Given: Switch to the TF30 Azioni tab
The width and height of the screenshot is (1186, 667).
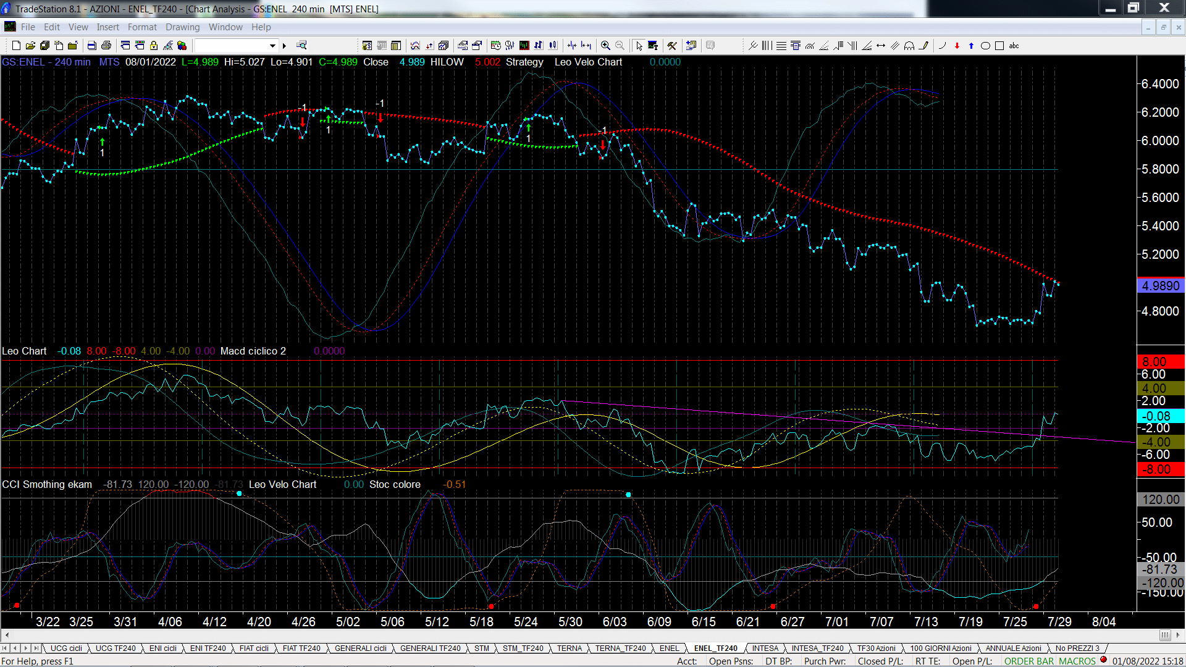Looking at the screenshot, I should [876, 648].
